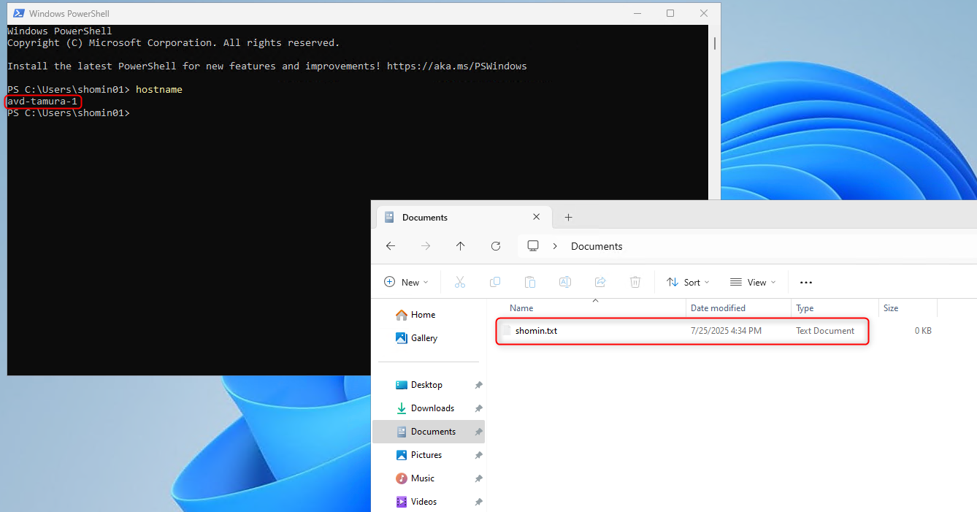Expand the address bar chevron before Documents
Viewport: 977px width, 512px height.
pos(555,246)
